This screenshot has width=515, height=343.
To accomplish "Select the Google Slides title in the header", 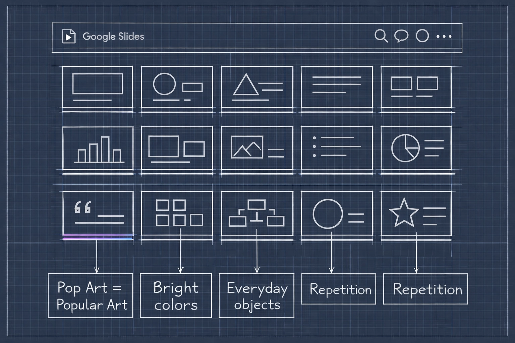I will [113, 36].
